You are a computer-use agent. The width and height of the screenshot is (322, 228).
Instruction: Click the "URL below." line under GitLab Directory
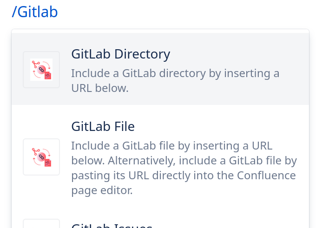tap(99, 88)
